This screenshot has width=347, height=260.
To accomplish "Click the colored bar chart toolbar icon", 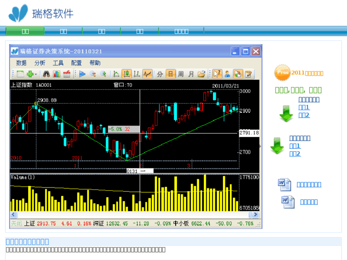I will (57, 74).
